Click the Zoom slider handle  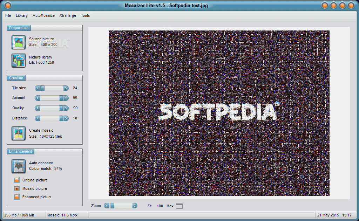pos(112,206)
